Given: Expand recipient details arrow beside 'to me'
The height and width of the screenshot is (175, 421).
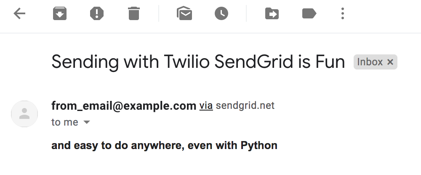Looking at the screenshot, I should (x=86, y=122).
